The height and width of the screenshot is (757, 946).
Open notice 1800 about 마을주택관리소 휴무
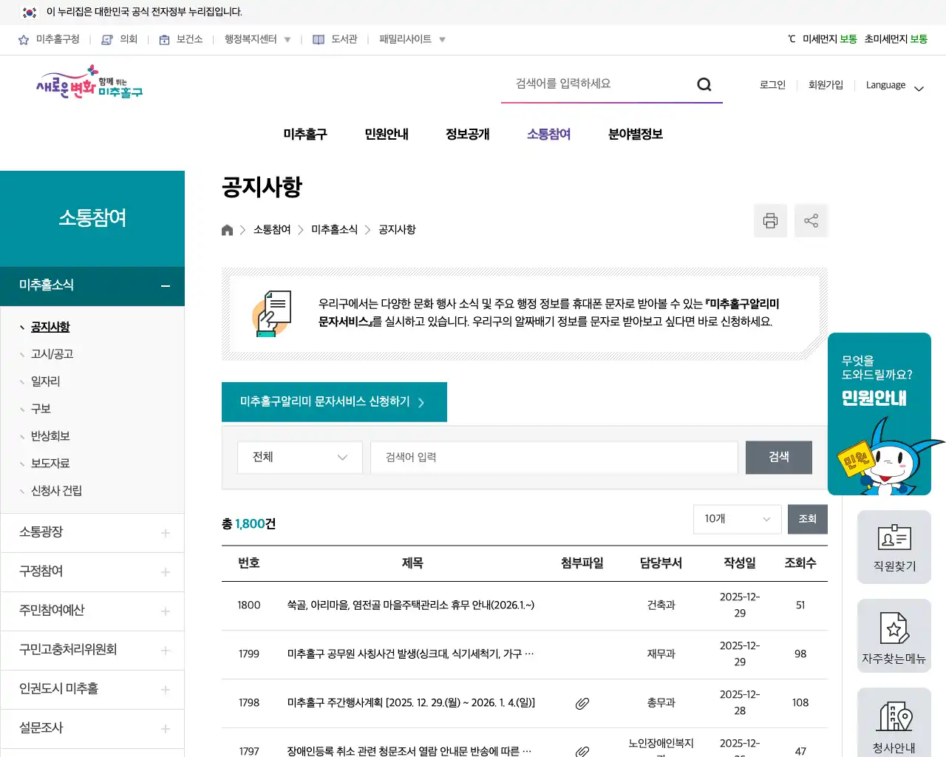click(x=411, y=605)
